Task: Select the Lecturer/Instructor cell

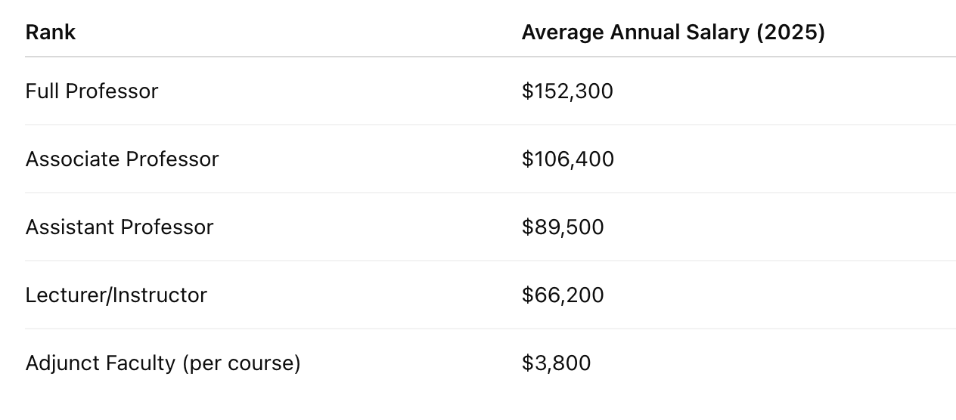Action: click(116, 295)
